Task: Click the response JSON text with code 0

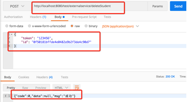Action: tap(45, 96)
